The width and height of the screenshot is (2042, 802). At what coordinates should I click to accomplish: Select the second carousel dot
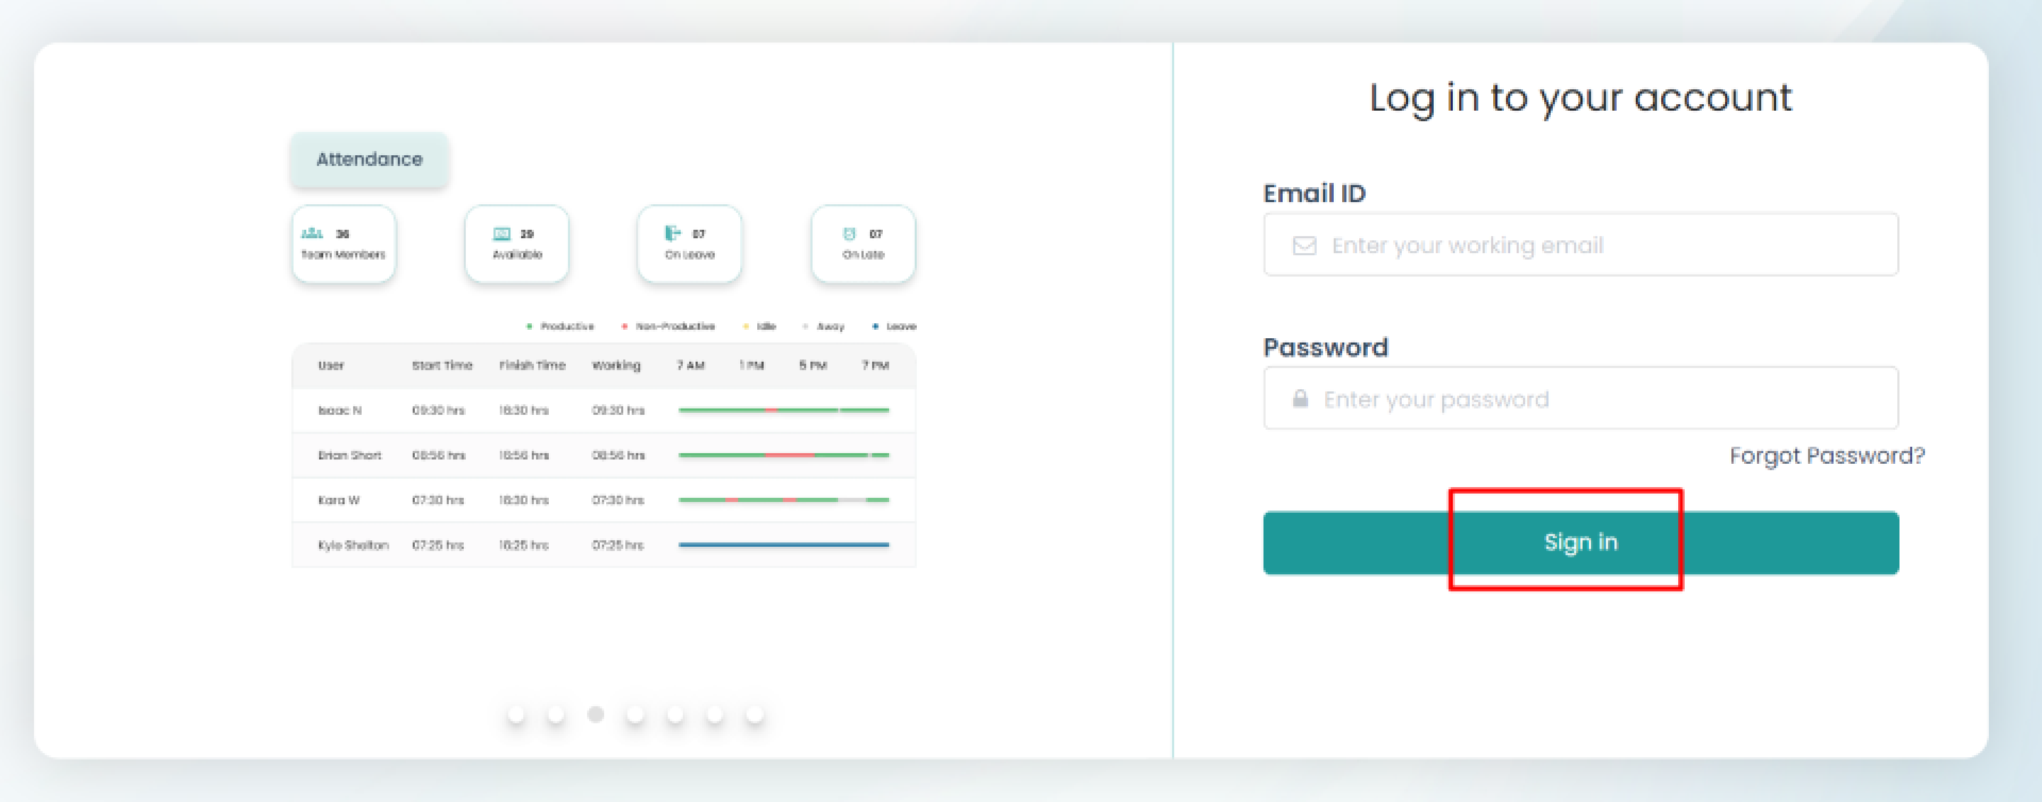(556, 715)
